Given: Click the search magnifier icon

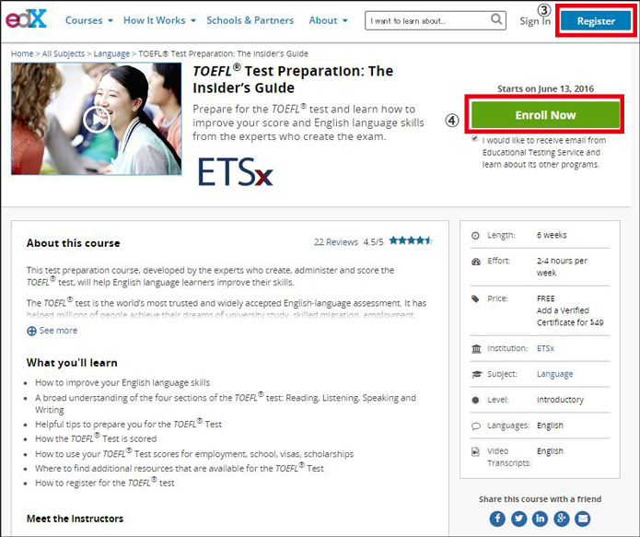Looking at the screenshot, I should (x=496, y=18).
